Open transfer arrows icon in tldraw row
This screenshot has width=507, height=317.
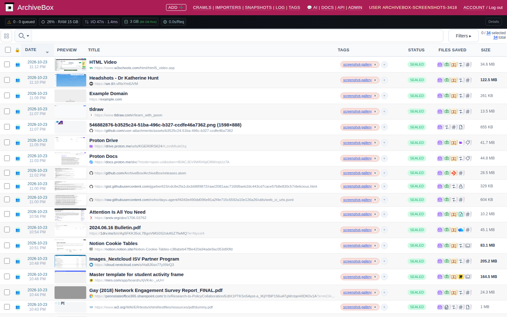(461, 112)
